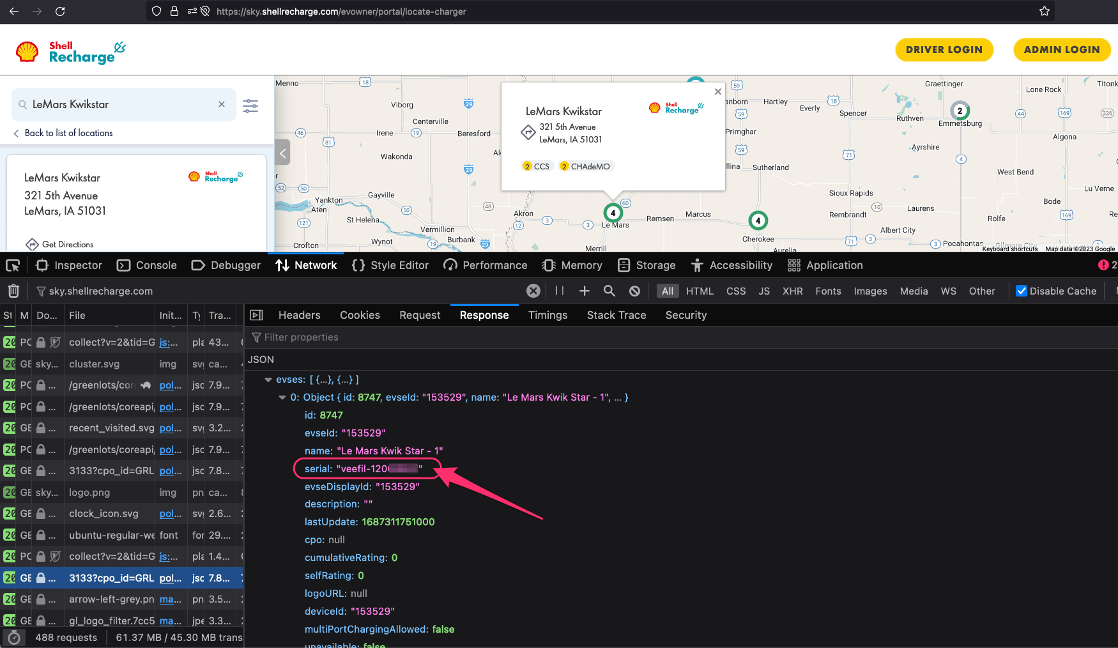
Task: Click the Le Mars cluster marker 4
Action: 613,213
